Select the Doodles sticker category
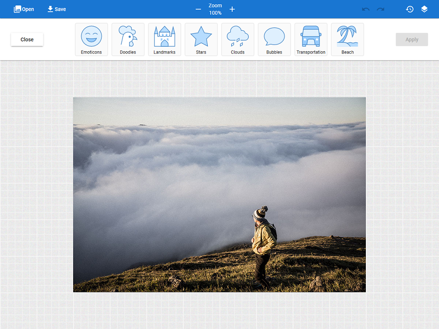This screenshot has height=329, width=439. pyautogui.click(x=128, y=39)
